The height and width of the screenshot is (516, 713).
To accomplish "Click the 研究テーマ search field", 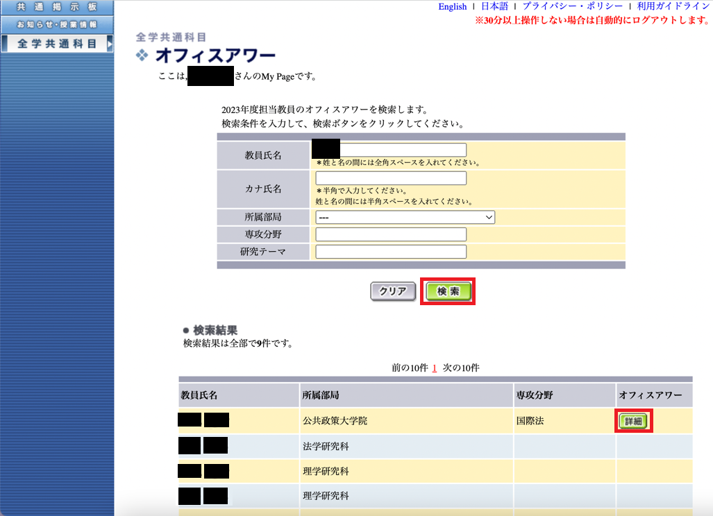I will 391,252.
